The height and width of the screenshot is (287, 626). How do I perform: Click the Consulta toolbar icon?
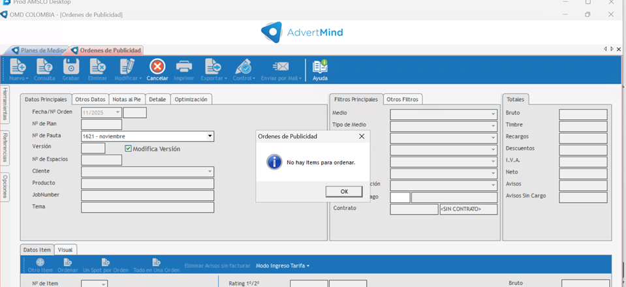click(44, 67)
